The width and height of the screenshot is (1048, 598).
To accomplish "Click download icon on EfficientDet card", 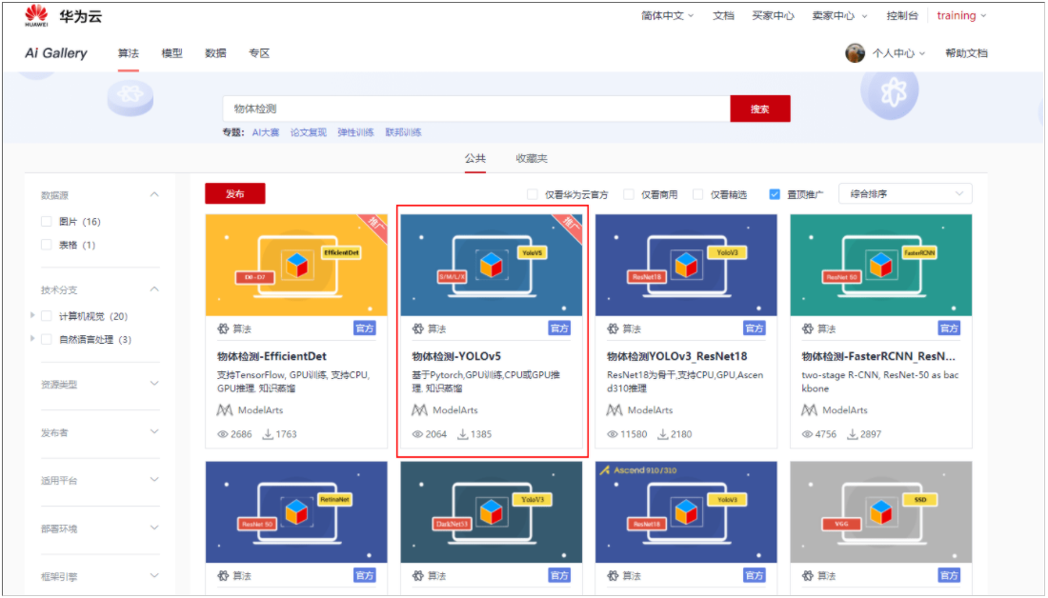I will (268, 434).
